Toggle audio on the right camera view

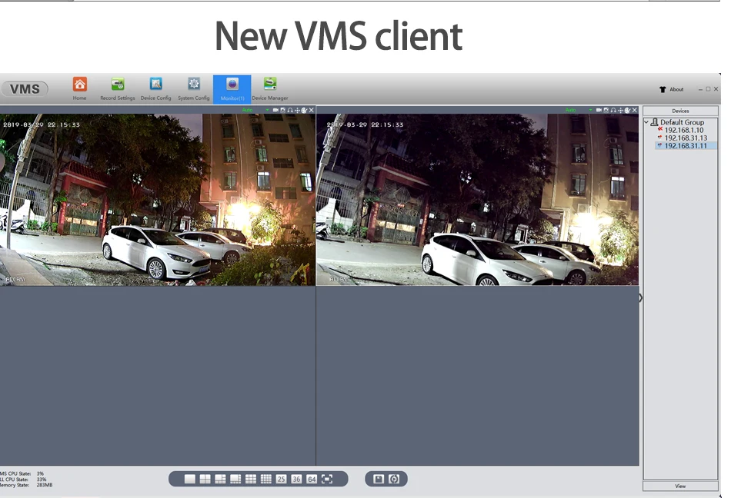613,111
